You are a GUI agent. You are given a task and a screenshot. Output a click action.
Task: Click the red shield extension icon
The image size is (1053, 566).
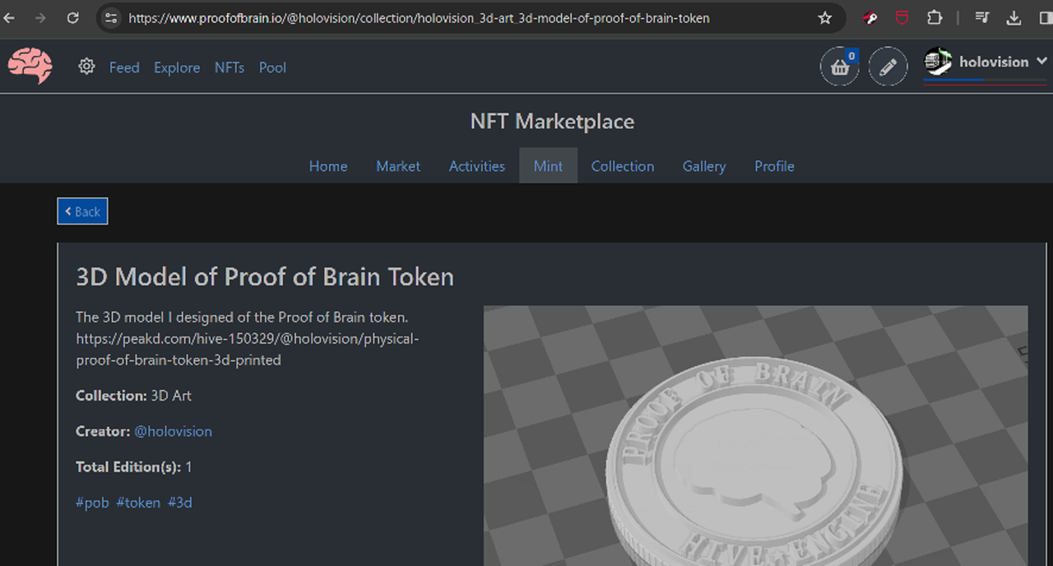[x=902, y=18]
